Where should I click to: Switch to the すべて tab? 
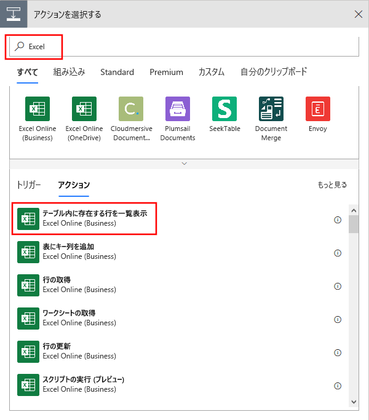point(27,72)
